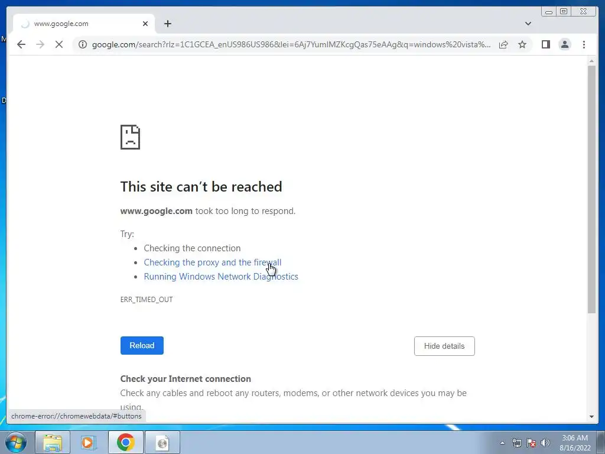The height and width of the screenshot is (454, 605).
Task: Click 'Check your Internet connection' heading
Action: 186,379
